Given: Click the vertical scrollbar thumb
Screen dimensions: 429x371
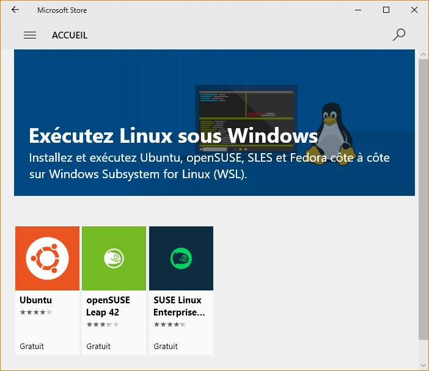Looking at the screenshot, I should tap(424, 200).
